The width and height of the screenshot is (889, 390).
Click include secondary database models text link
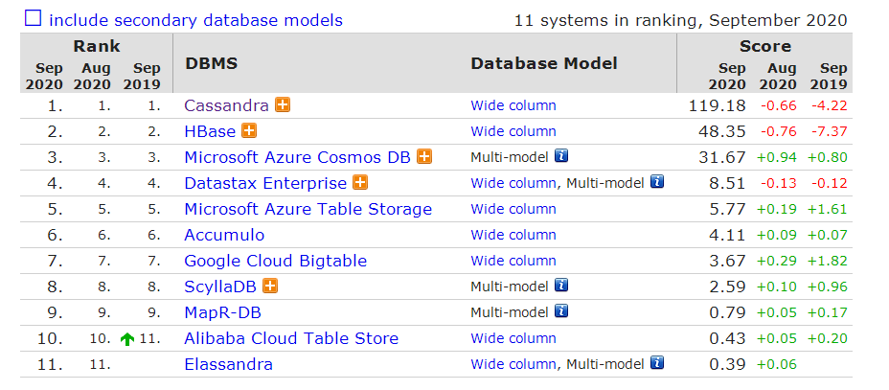coord(195,20)
